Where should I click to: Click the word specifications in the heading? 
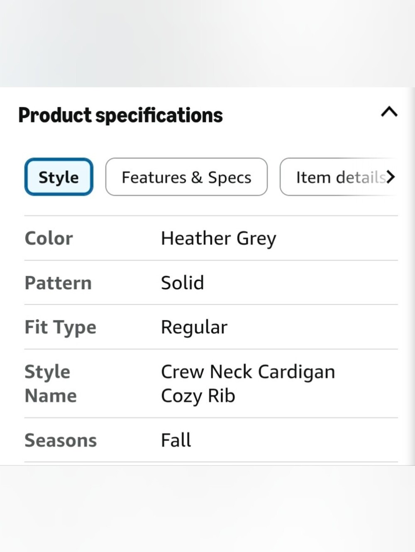point(159,115)
